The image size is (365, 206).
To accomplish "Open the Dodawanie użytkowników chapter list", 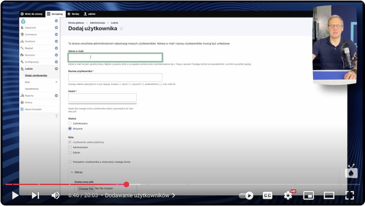I will 140,195.
